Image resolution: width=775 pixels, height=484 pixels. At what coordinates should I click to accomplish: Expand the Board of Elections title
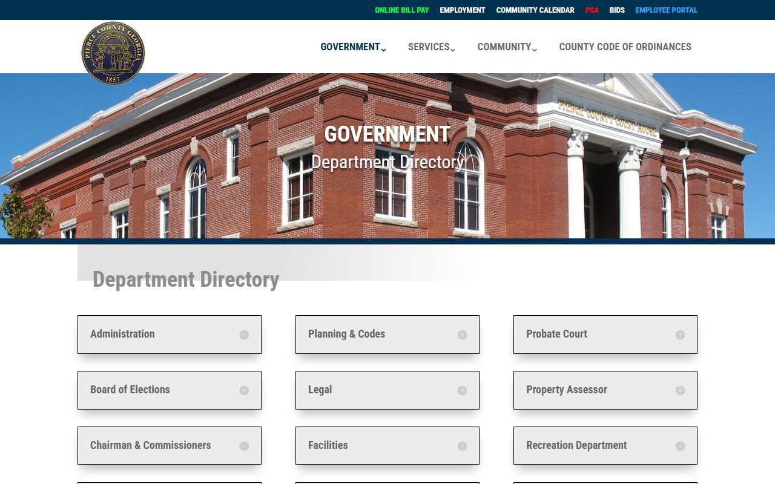tap(130, 390)
